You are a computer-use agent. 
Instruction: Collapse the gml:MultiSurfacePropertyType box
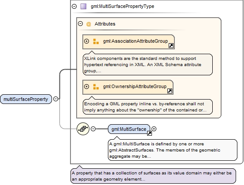tap(74, 6)
